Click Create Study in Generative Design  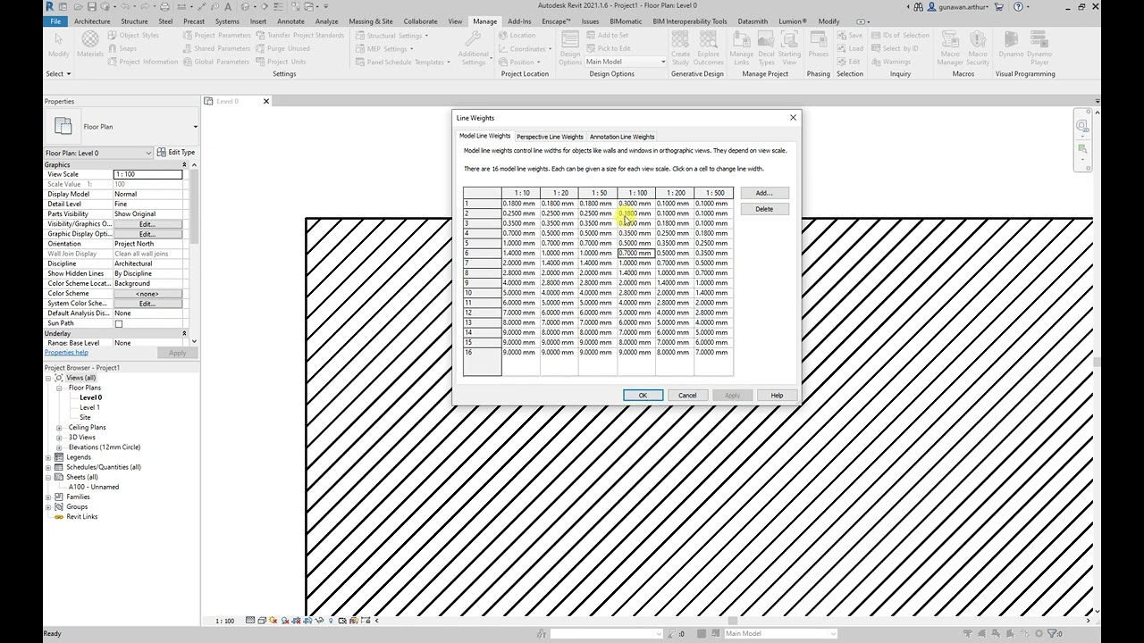(x=681, y=47)
